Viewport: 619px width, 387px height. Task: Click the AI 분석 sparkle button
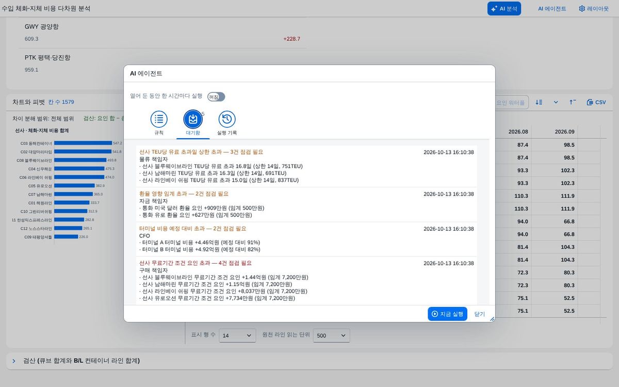pyautogui.click(x=504, y=9)
